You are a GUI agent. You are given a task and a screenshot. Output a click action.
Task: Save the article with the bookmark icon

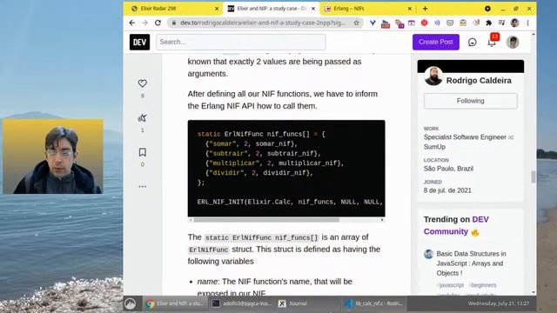click(143, 152)
